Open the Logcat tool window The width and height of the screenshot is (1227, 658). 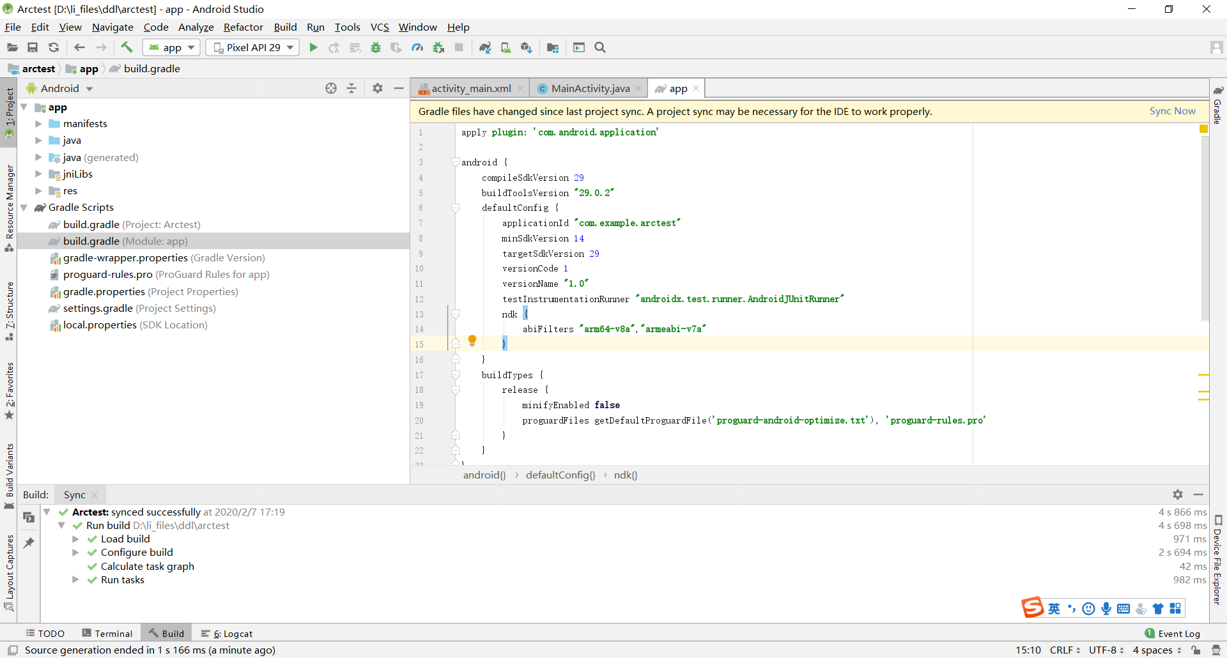(x=226, y=633)
